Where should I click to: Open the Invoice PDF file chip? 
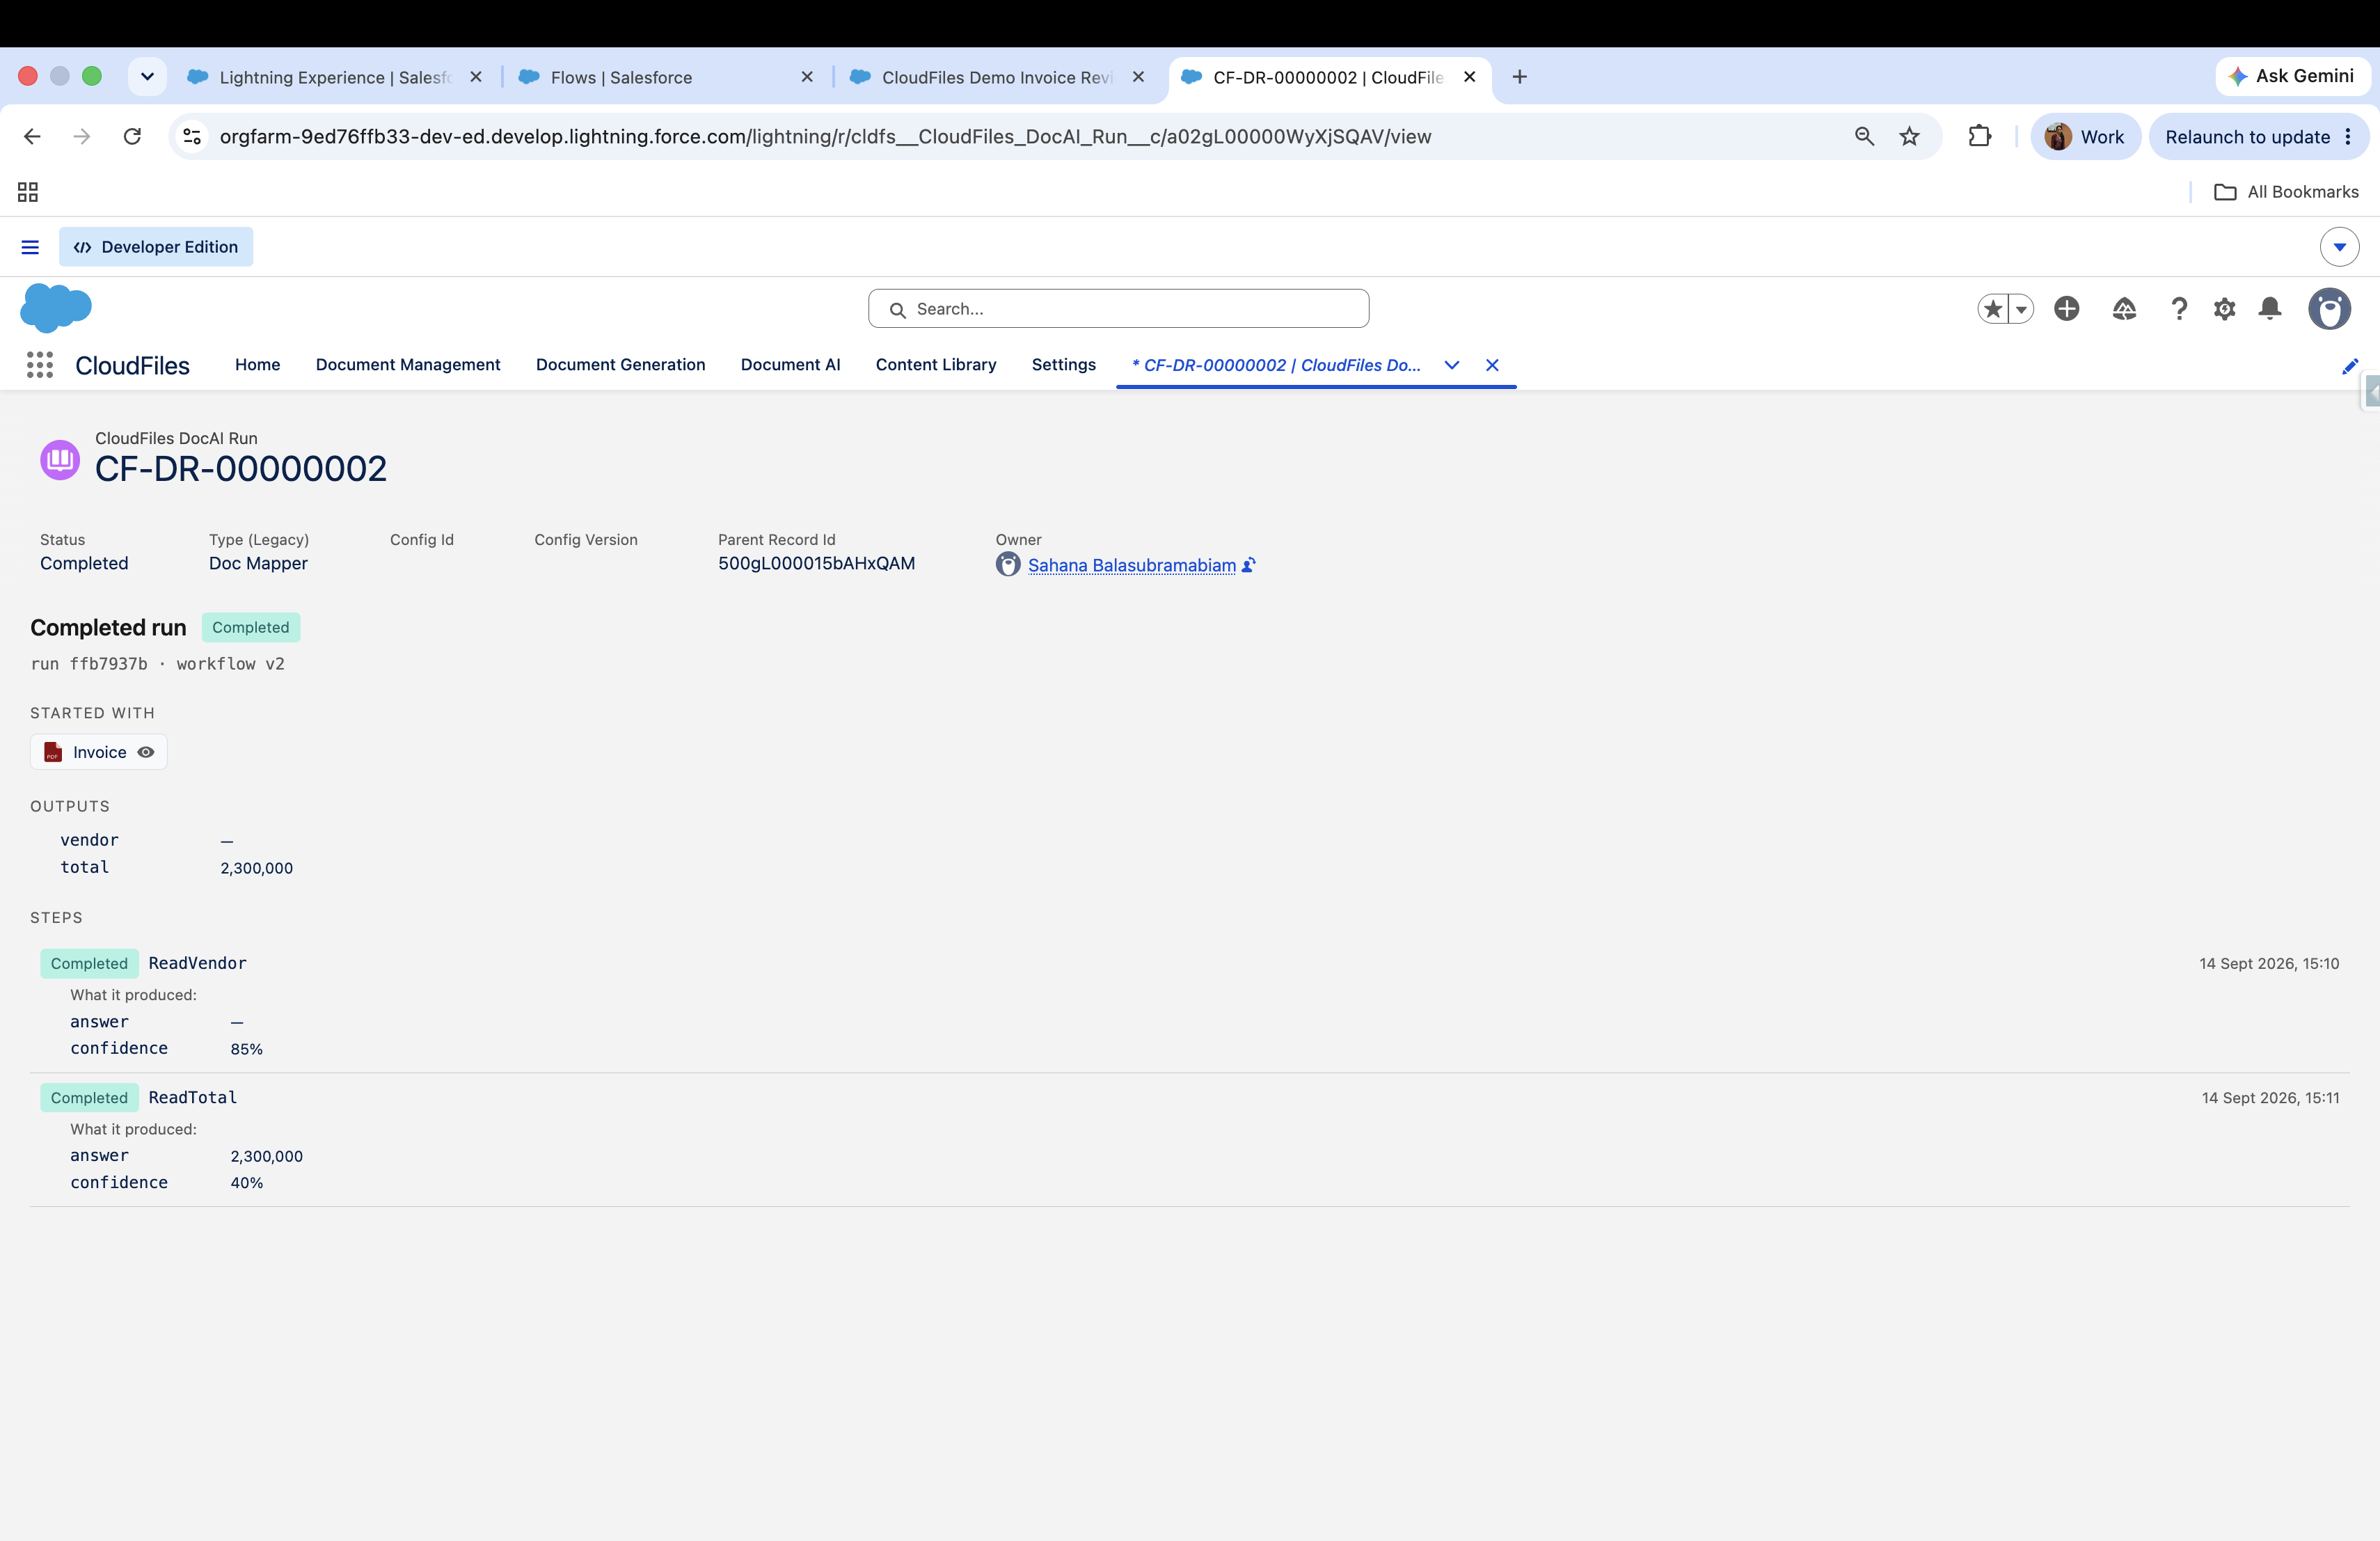99,752
